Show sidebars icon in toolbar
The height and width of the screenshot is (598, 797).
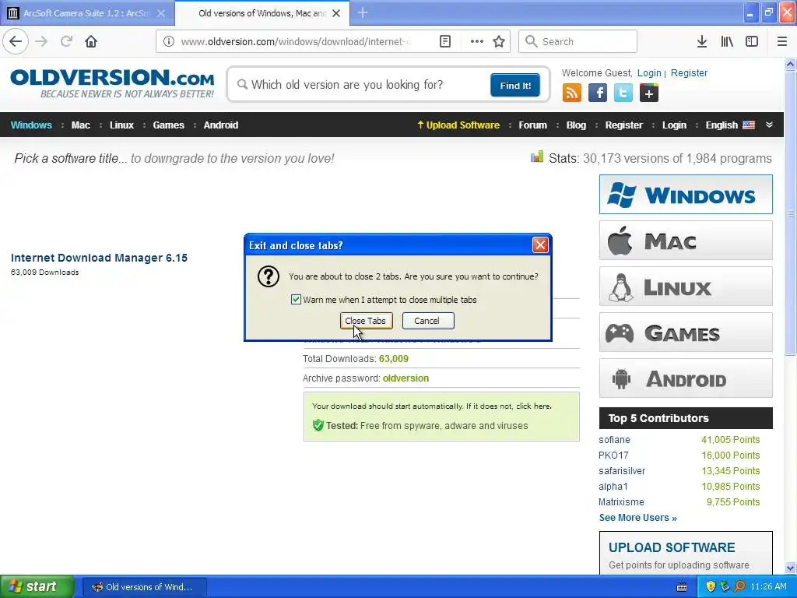coord(752,42)
